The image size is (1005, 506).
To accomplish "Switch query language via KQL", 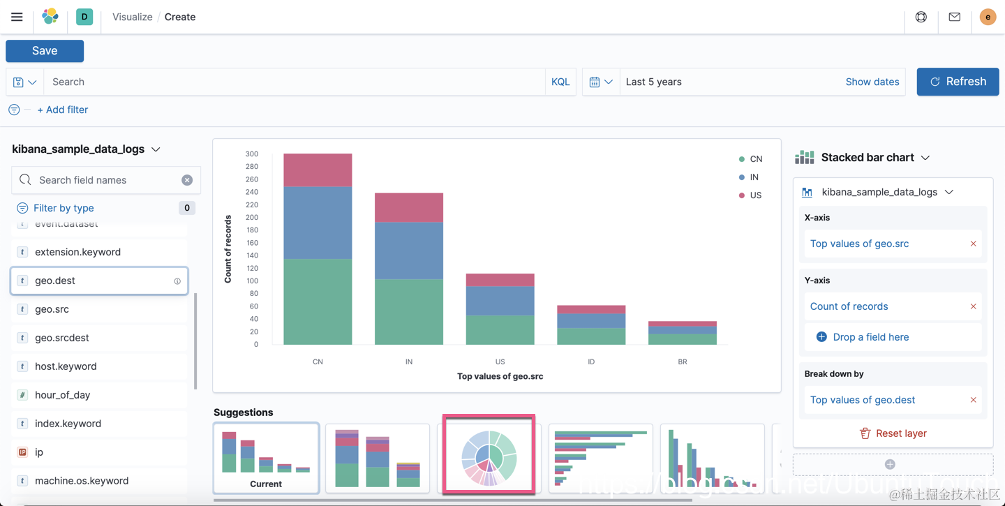I will (x=560, y=82).
